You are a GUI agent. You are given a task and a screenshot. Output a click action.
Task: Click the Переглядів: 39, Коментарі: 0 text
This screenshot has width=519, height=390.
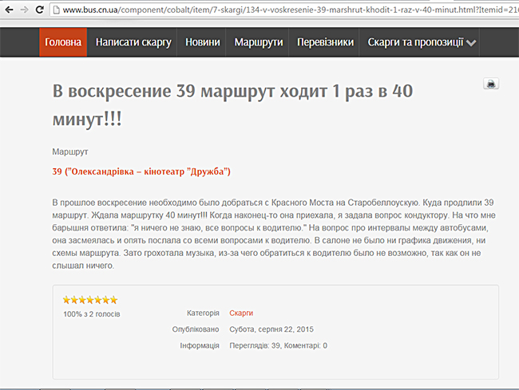click(278, 345)
